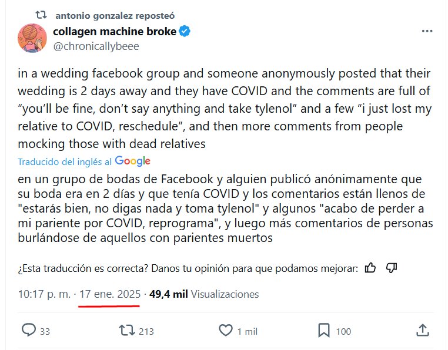Image resolution: width=448 pixels, height=350 pixels.
Task: Click Traducido del inglés al Google
Action: click(x=84, y=161)
